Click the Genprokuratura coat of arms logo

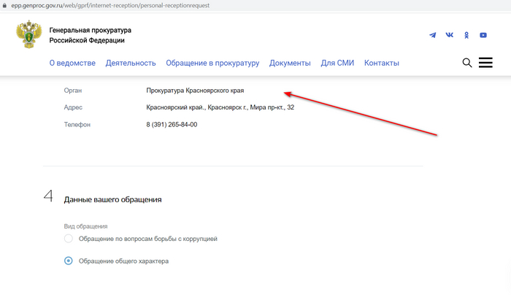[x=29, y=34]
